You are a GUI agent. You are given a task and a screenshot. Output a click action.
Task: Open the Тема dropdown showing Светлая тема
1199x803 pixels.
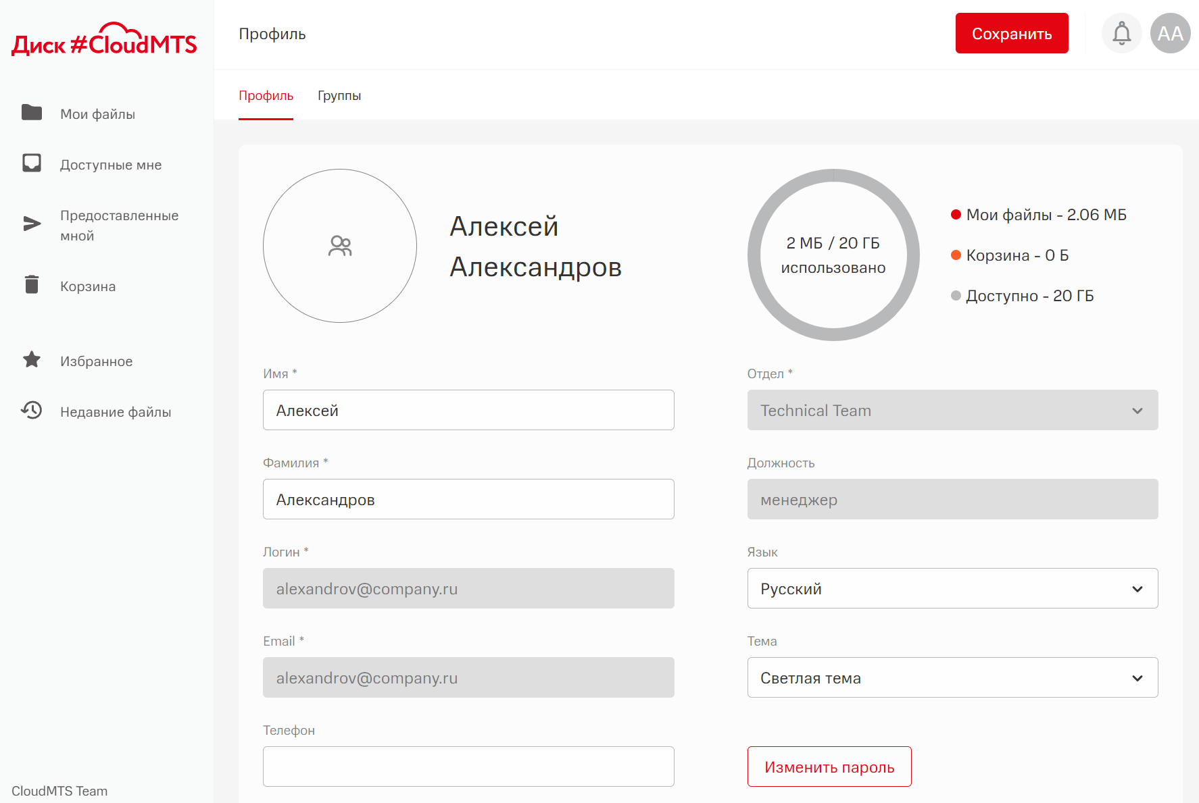tap(952, 677)
